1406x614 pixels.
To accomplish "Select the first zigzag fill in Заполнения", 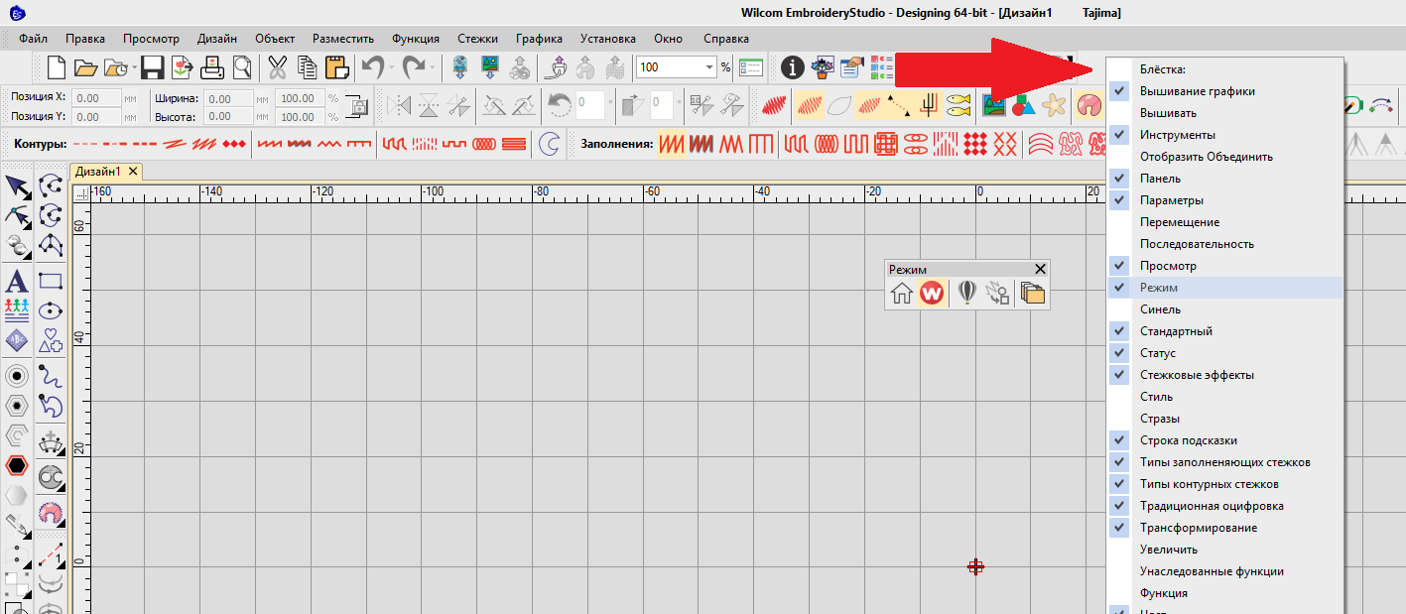I will pyautogui.click(x=673, y=144).
